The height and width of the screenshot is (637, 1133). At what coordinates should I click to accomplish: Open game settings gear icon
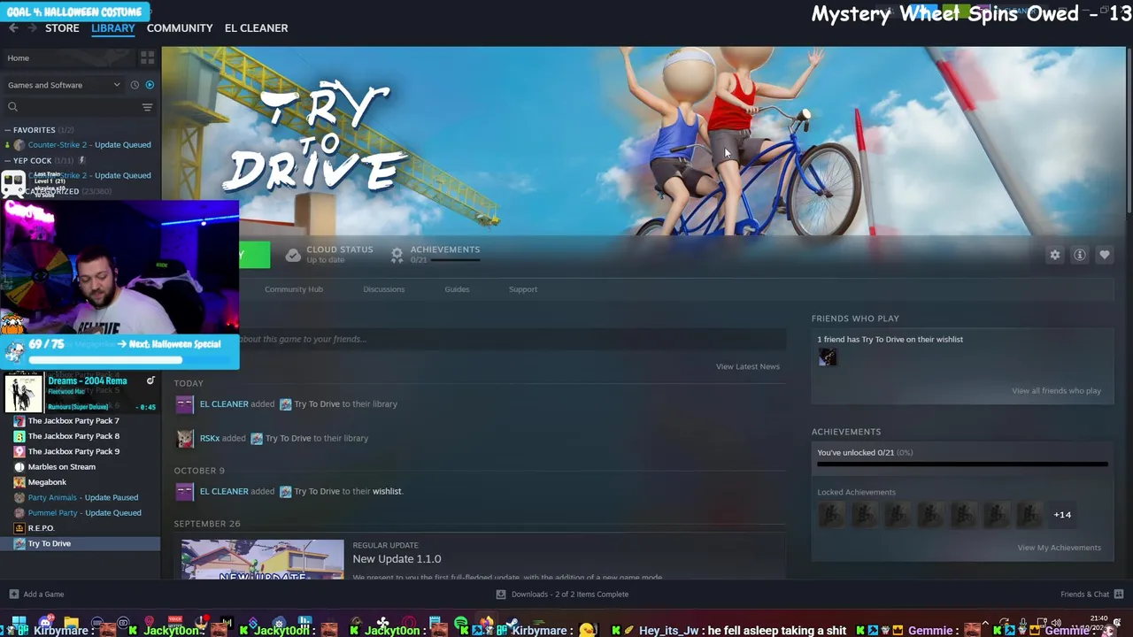(x=1054, y=255)
